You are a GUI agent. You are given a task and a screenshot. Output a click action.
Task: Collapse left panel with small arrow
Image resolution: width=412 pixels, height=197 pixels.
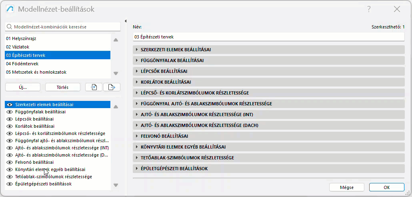[126, 21]
